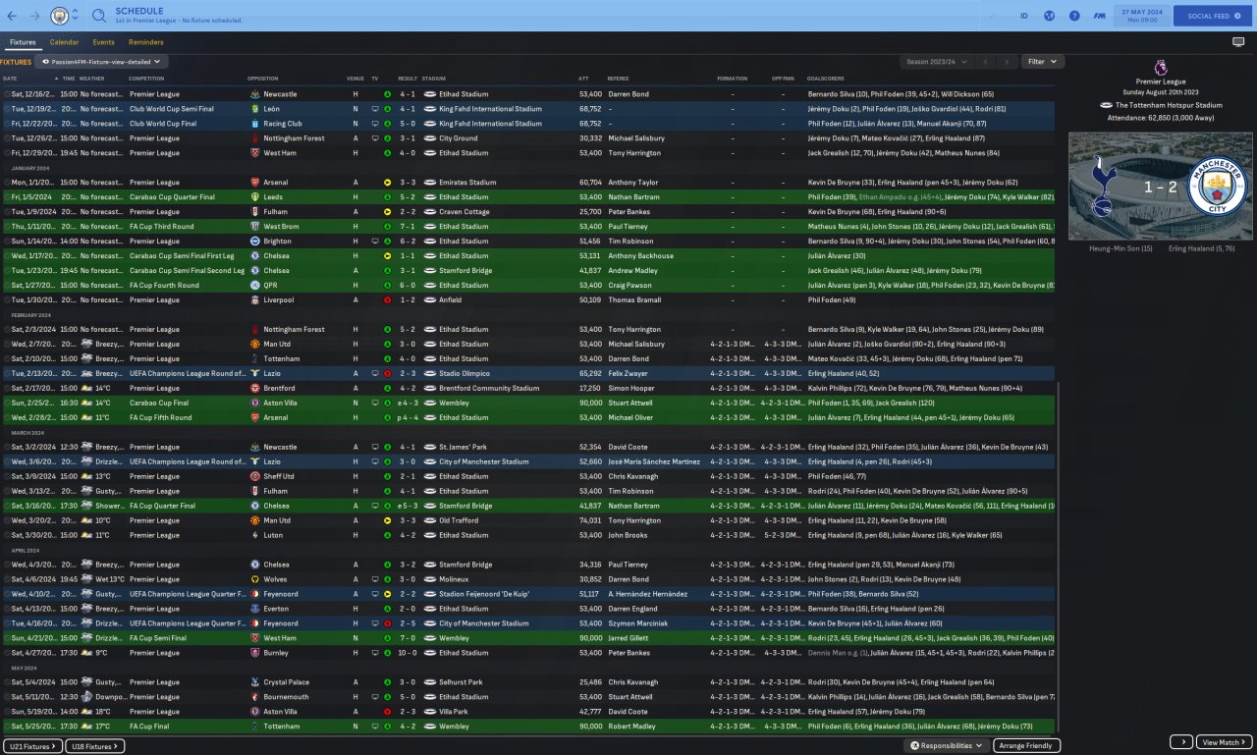Image resolution: width=1257 pixels, height=755 pixels.
Task: Select the 4/3 Chelsea row checkbox circle
Action: pyautogui.click(x=6, y=565)
